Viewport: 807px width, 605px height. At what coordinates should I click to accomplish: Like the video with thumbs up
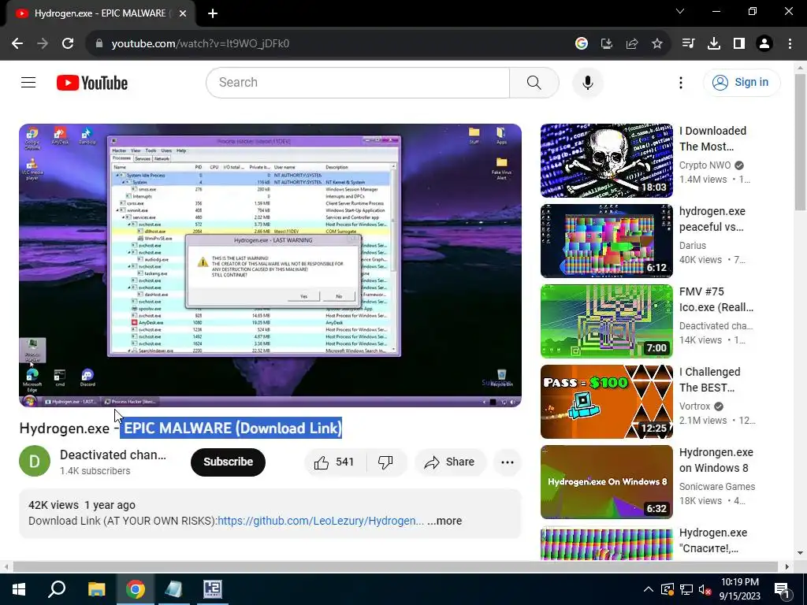tap(335, 462)
